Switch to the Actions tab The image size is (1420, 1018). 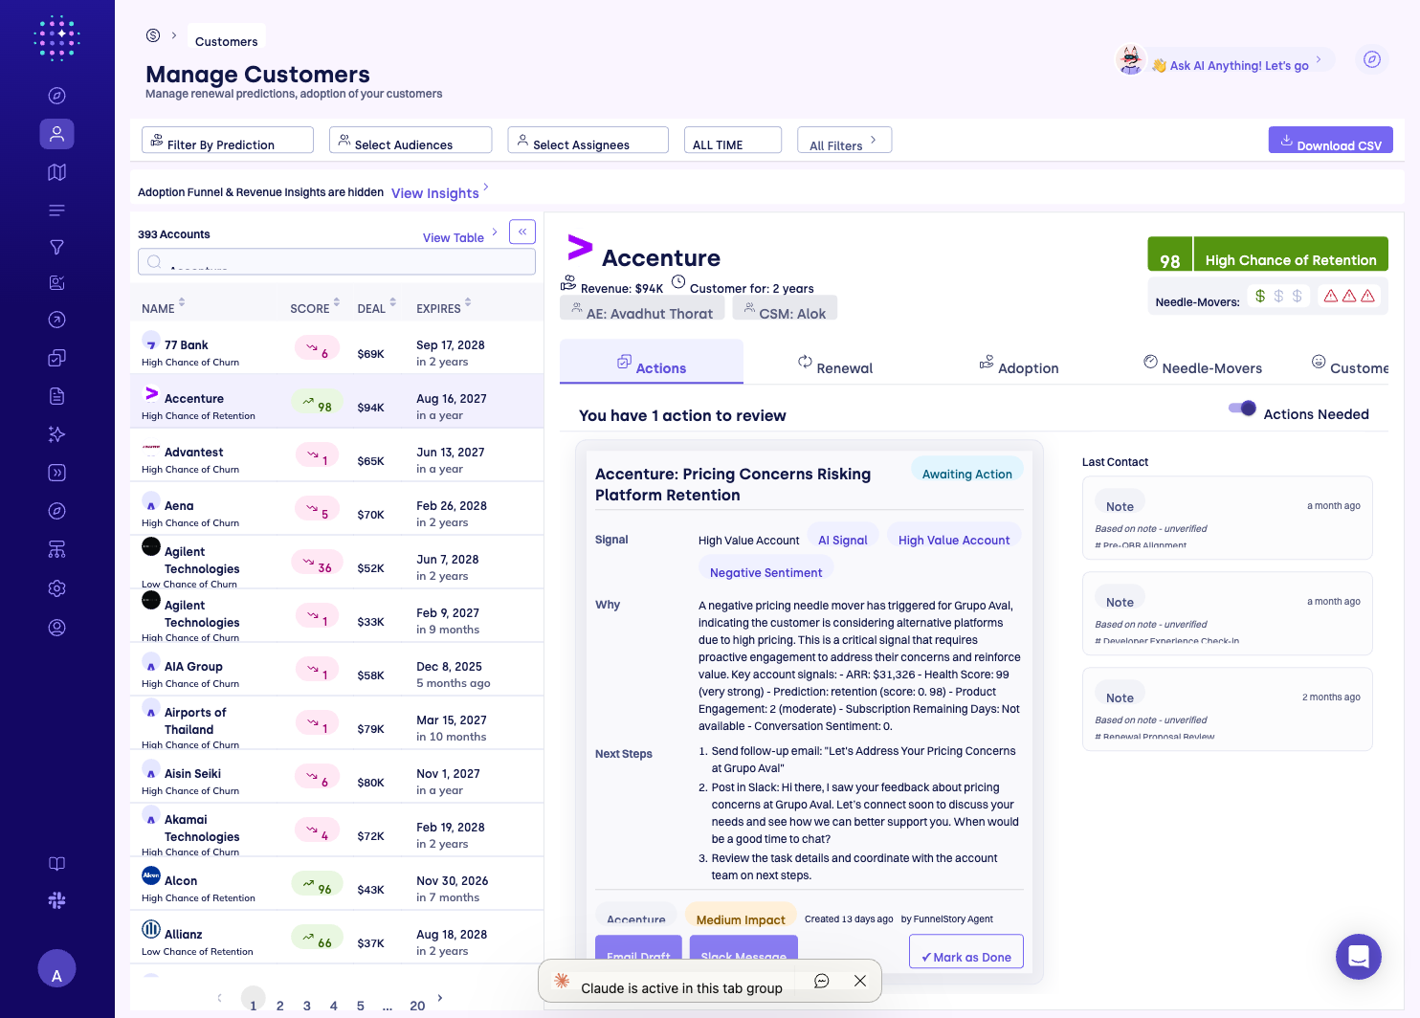(652, 363)
